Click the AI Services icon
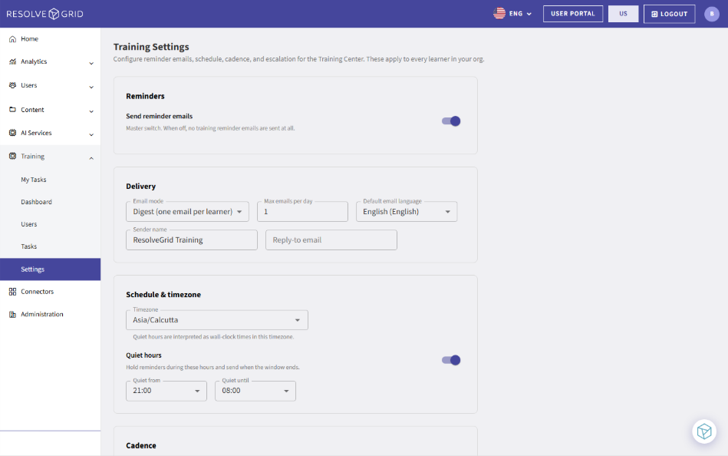Image resolution: width=728 pixels, height=456 pixels. [x=12, y=133]
